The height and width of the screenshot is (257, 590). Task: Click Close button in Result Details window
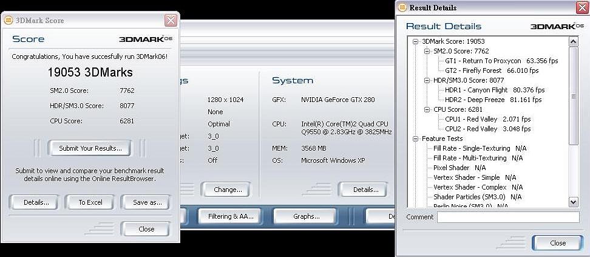click(558, 243)
